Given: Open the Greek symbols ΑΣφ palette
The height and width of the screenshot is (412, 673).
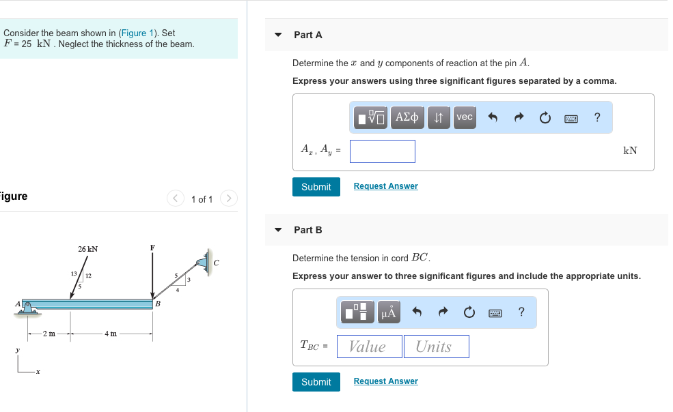Looking at the screenshot, I should (x=407, y=117).
